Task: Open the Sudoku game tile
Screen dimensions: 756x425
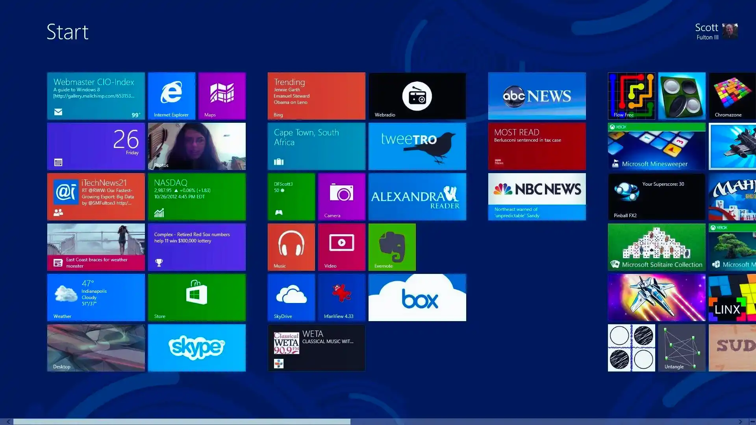Action: (732, 348)
